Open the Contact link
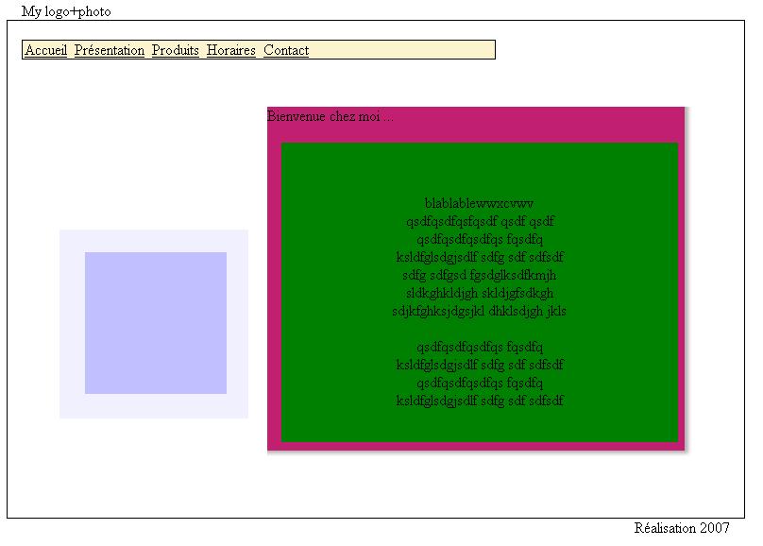The width and height of the screenshot is (763, 546). 286,50
